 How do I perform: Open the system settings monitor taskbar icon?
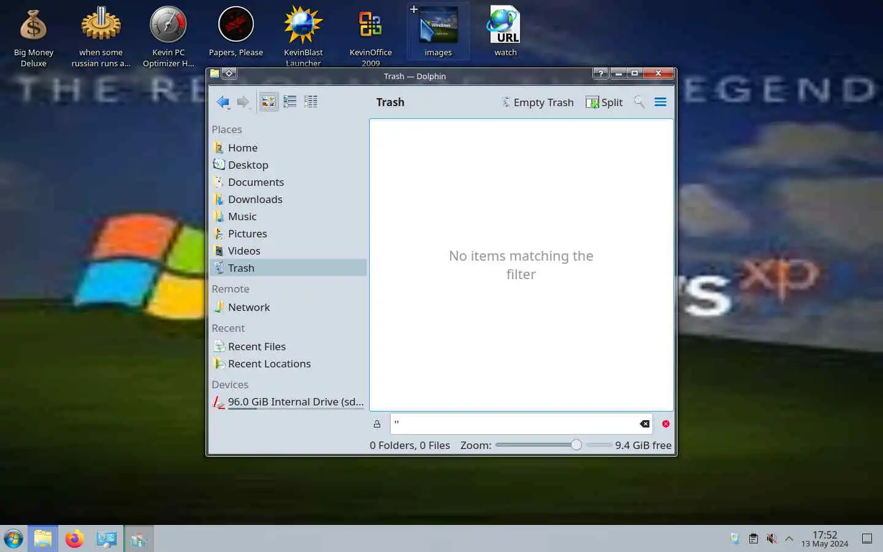(107, 539)
